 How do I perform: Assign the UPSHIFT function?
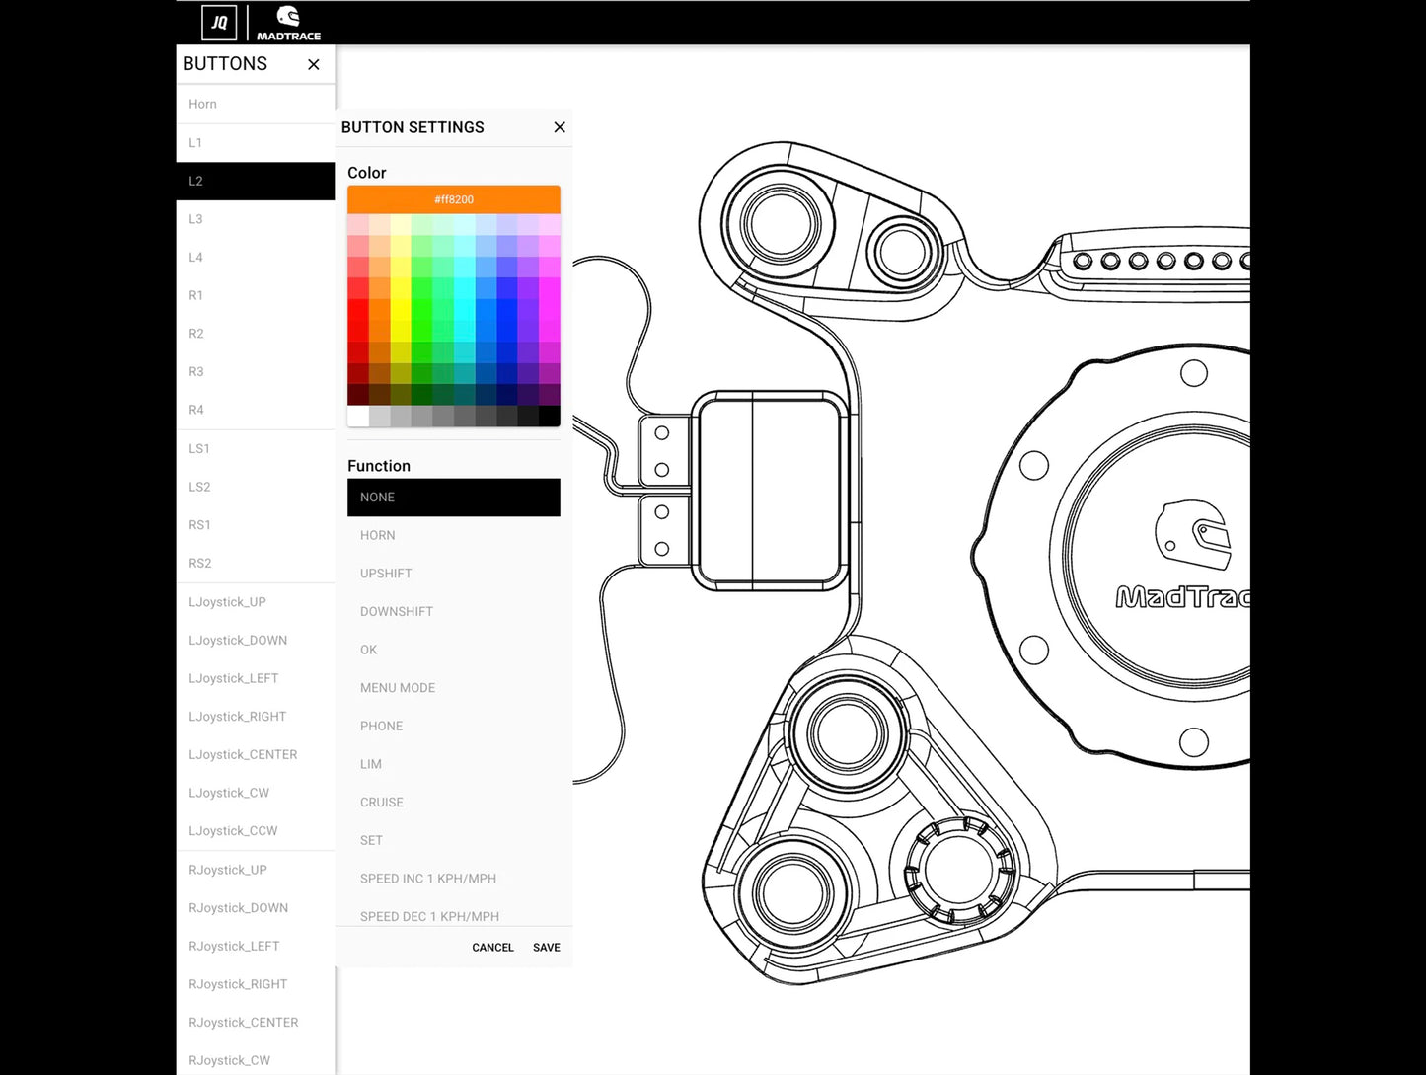click(x=453, y=573)
